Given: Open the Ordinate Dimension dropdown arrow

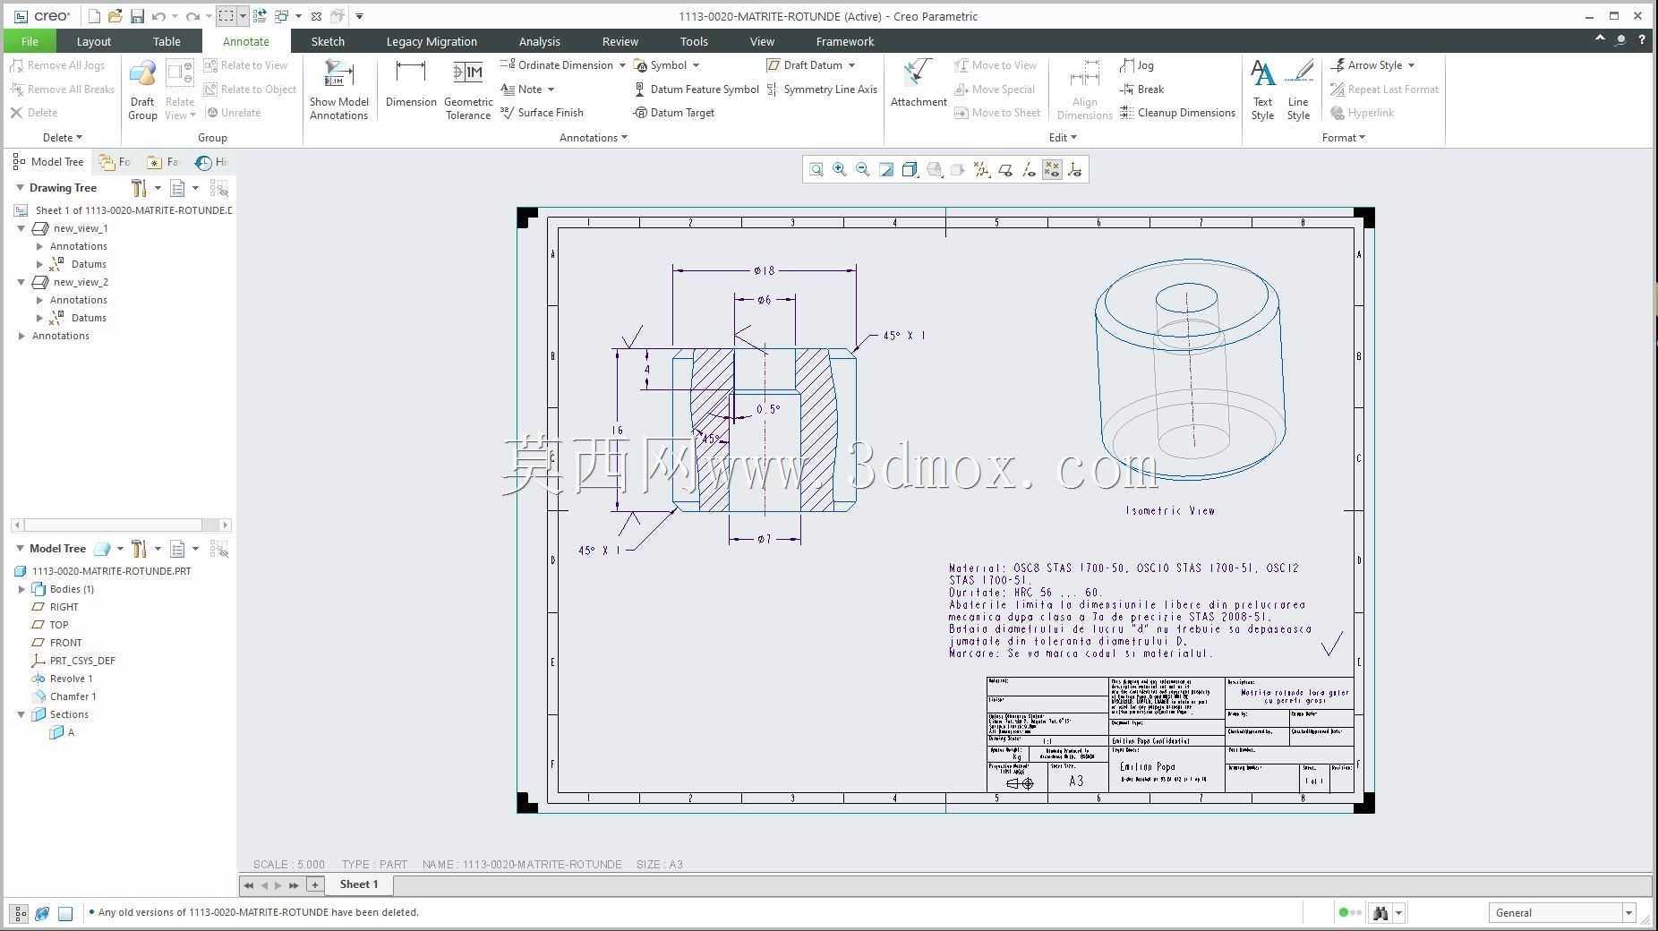Looking at the screenshot, I should 622,65.
